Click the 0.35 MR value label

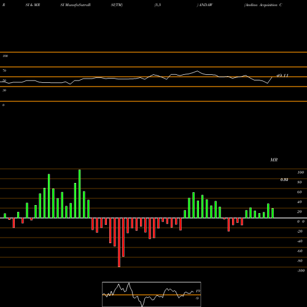[284, 179]
